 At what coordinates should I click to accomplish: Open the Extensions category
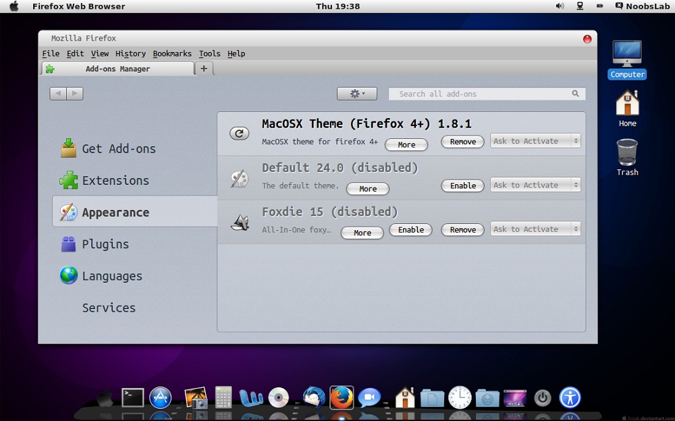[x=105, y=180]
